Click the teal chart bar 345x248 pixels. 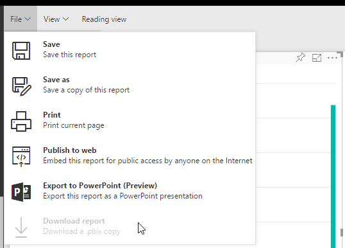point(333,176)
